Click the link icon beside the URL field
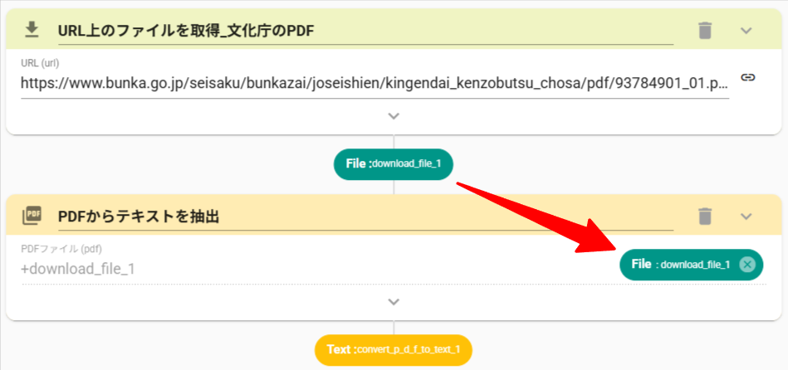 point(748,77)
